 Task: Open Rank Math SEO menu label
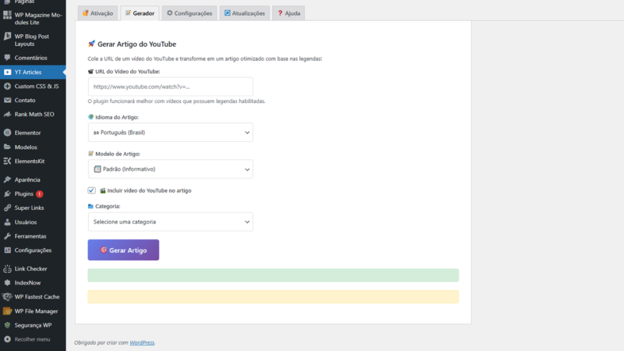click(34, 114)
